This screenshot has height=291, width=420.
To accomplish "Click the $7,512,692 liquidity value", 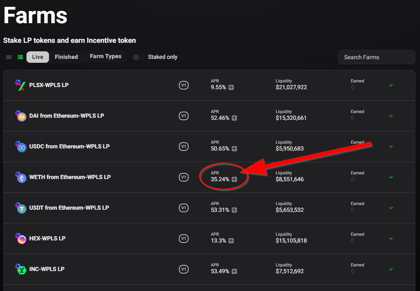I will 289,272.
